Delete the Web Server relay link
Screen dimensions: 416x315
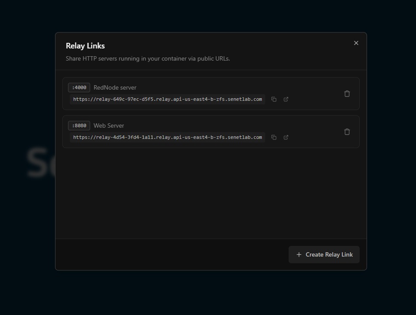(x=347, y=132)
